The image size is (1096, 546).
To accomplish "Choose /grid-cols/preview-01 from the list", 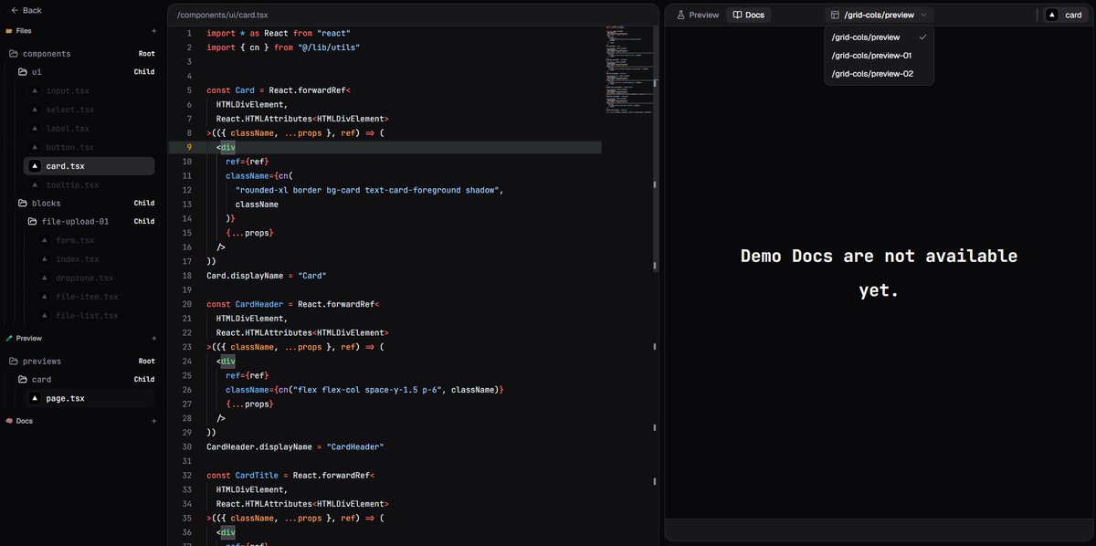I will pyautogui.click(x=879, y=55).
